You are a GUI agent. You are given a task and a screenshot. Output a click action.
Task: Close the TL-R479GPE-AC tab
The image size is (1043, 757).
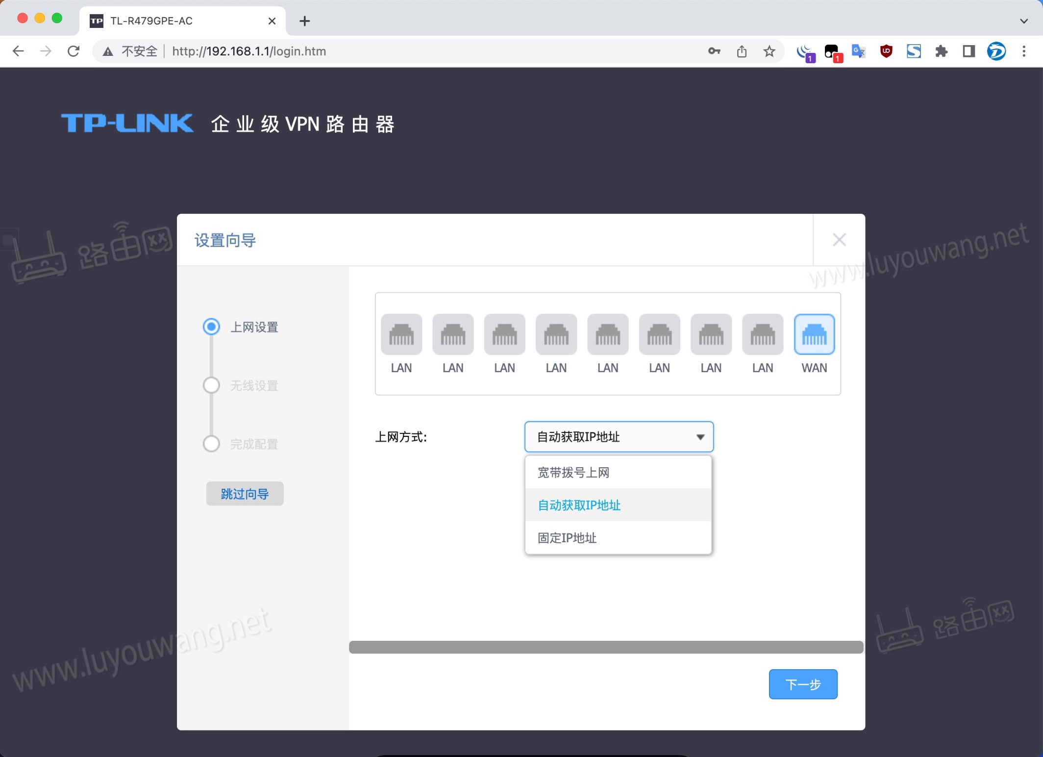[x=272, y=21]
